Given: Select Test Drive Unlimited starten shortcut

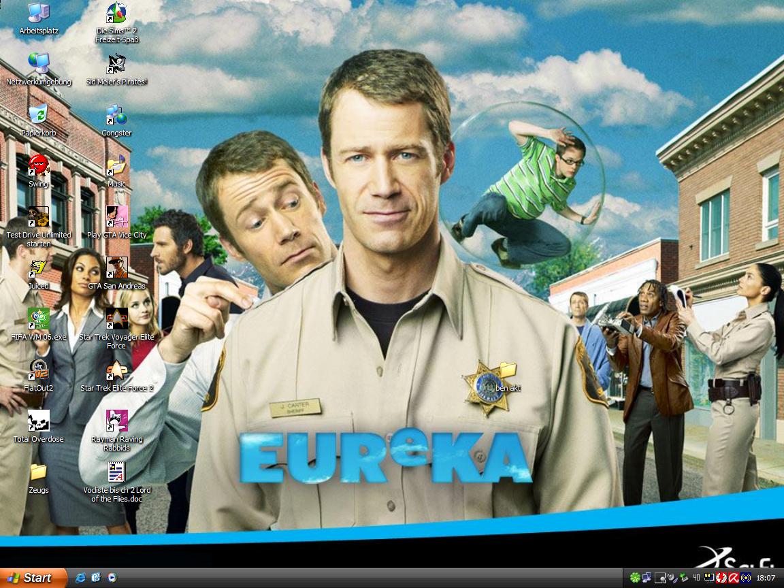Looking at the screenshot, I should point(39,217).
